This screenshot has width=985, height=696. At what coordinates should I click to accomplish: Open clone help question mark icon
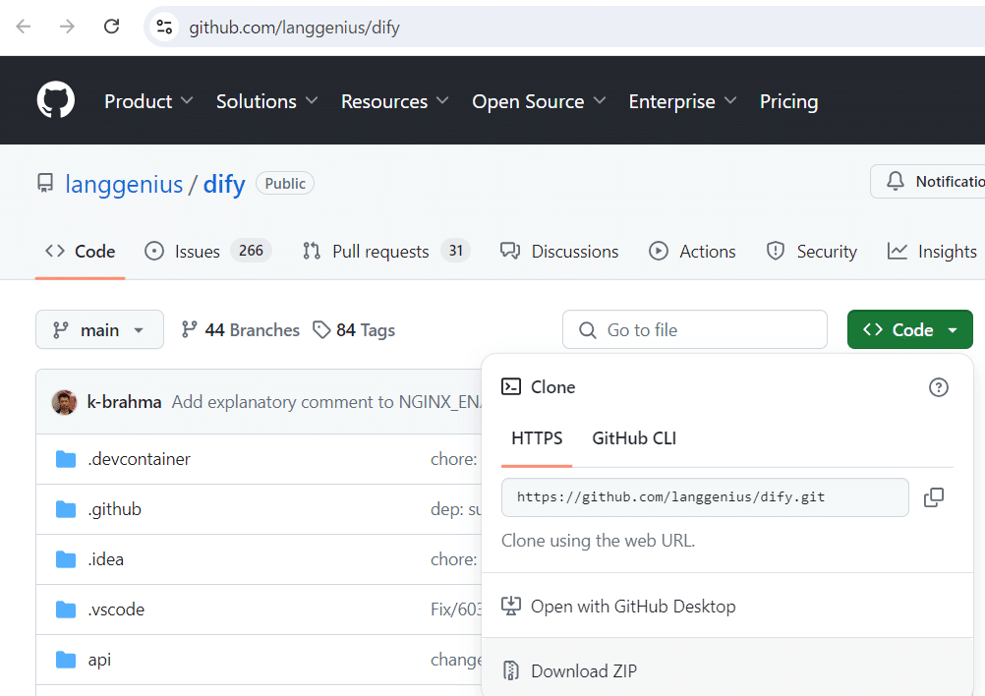(939, 387)
